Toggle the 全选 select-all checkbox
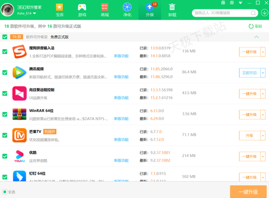This screenshot has width=269, height=198. tap(5, 192)
